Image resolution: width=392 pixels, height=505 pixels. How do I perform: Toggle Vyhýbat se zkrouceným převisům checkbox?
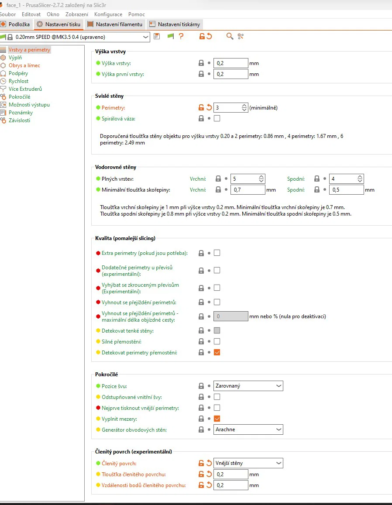[x=217, y=288]
